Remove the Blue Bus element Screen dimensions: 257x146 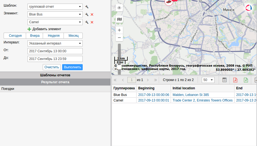click(92, 14)
